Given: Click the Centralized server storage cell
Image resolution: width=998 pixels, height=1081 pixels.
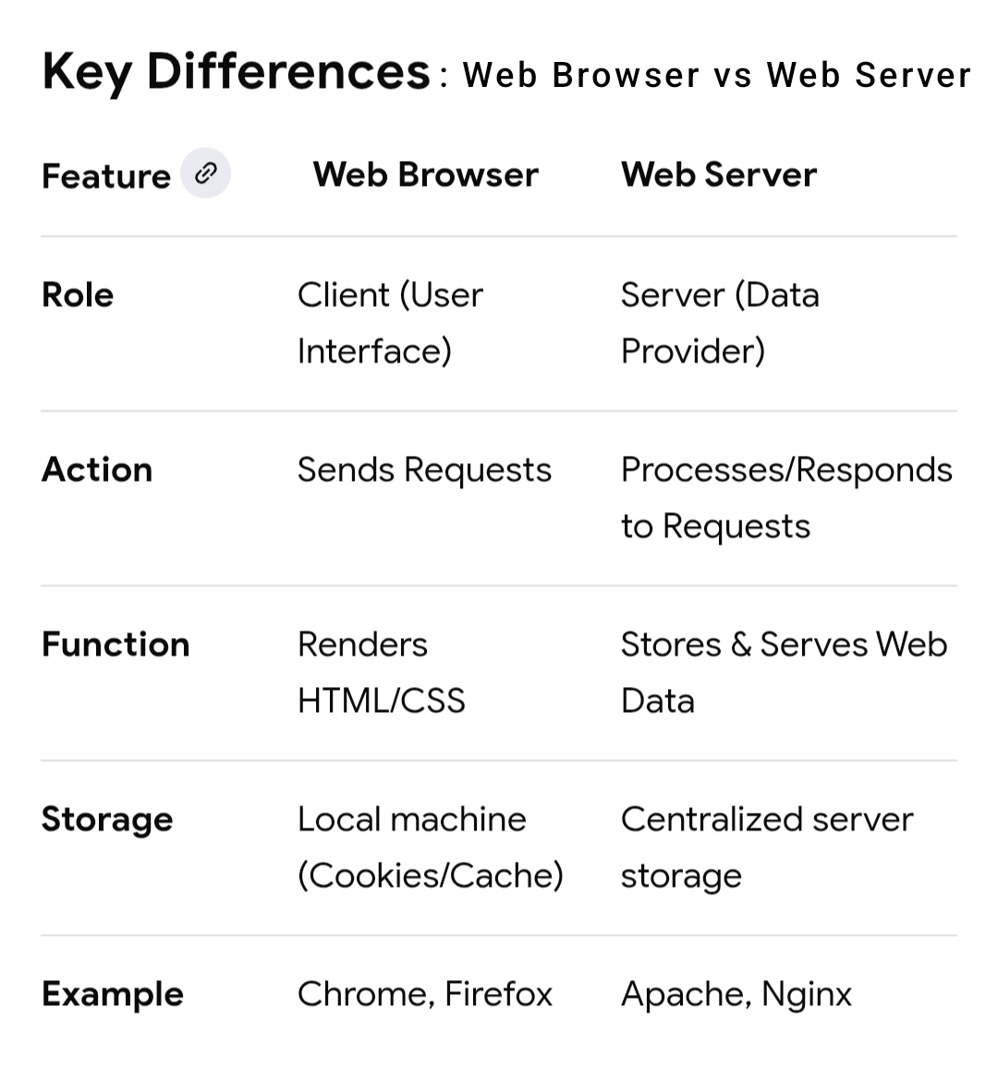Looking at the screenshot, I should [x=766, y=847].
